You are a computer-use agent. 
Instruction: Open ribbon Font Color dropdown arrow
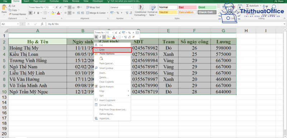tap(61, 13)
